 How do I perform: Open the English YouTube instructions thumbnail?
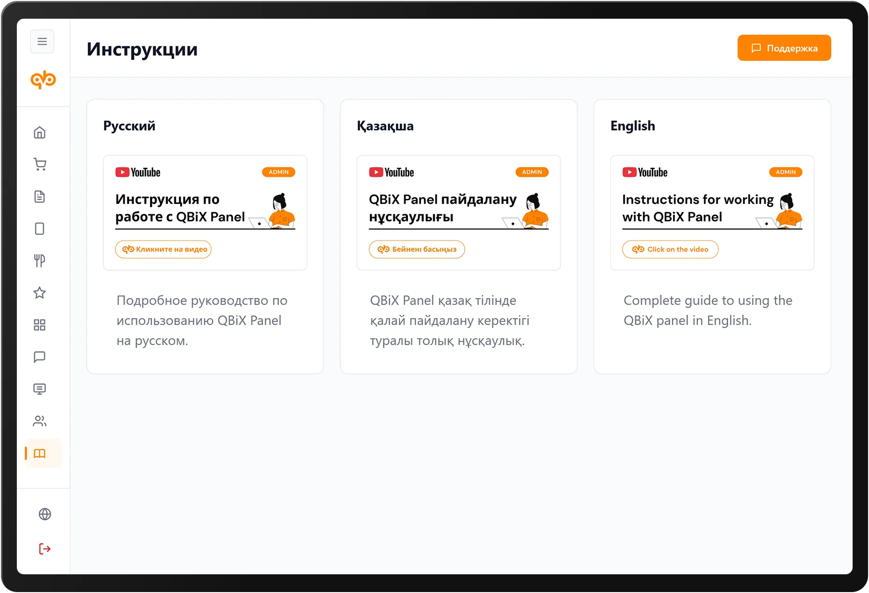click(x=712, y=206)
